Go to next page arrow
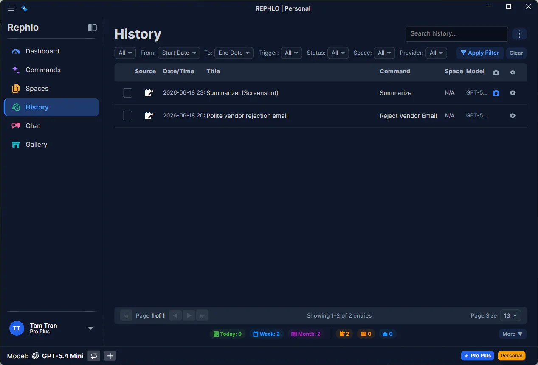The height and width of the screenshot is (365, 538). coord(189,315)
